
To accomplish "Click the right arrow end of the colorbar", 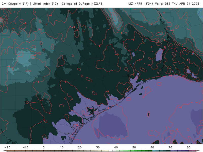I will click(197, 151).
